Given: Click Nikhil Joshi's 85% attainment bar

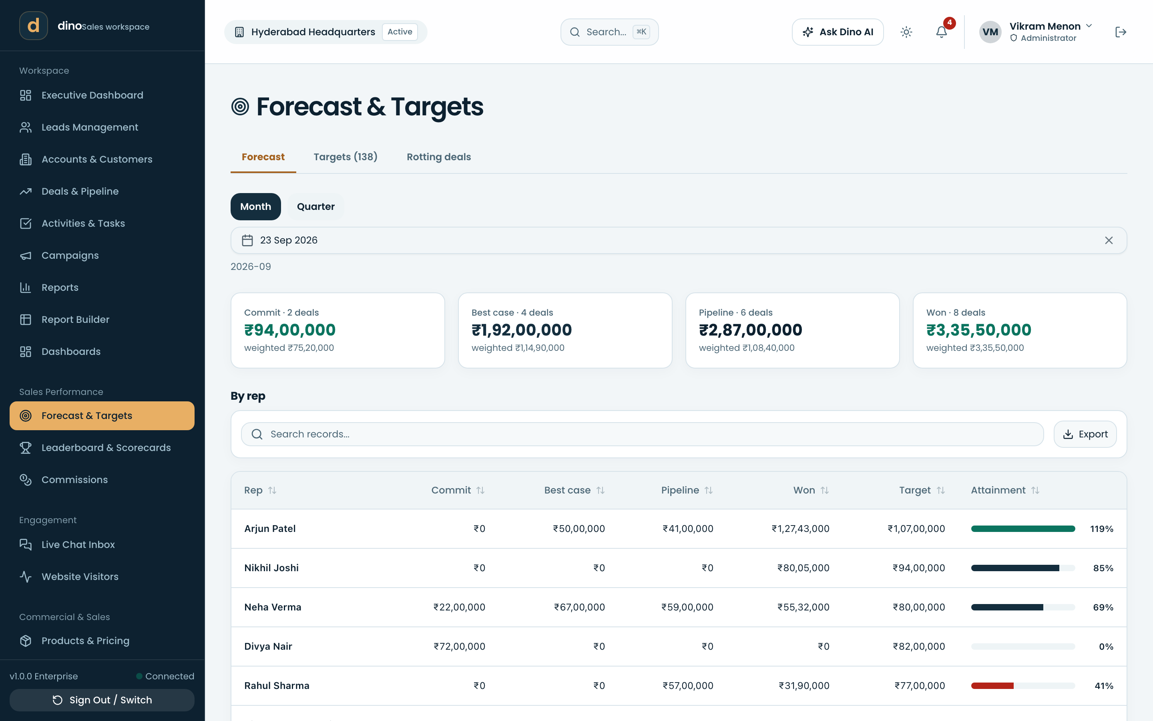Looking at the screenshot, I should (1023, 568).
